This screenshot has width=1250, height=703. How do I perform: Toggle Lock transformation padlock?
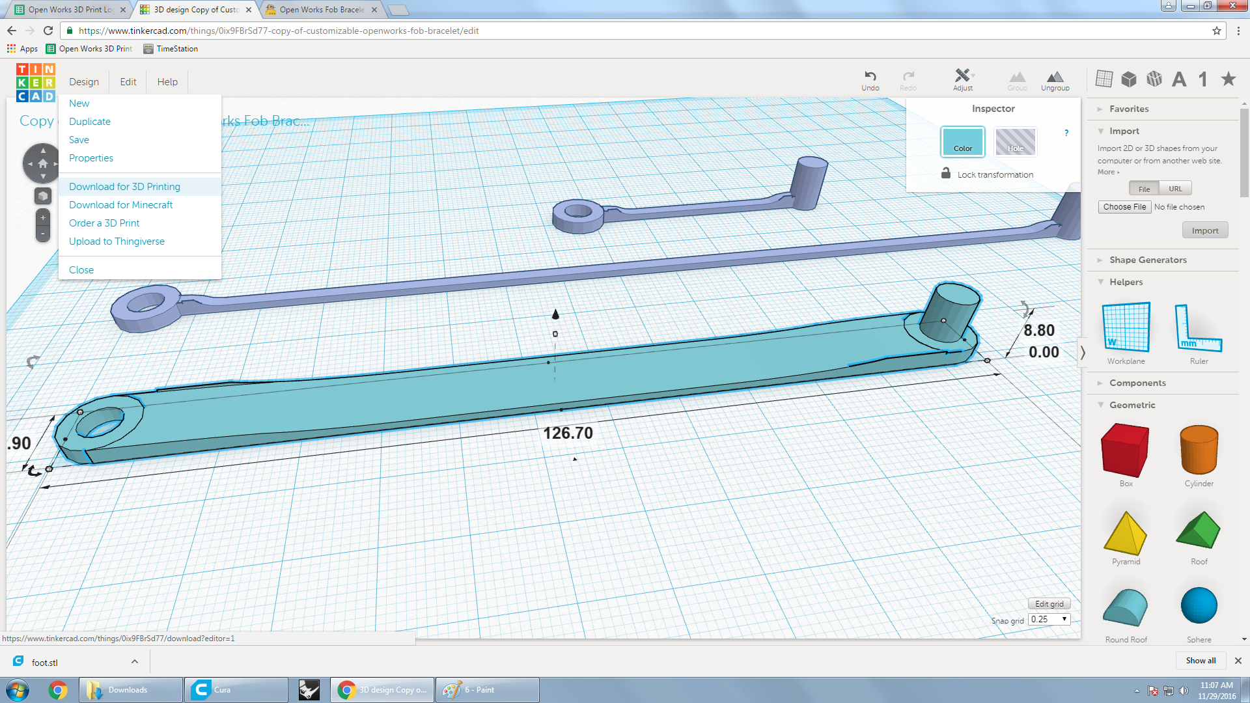(945, 173)
